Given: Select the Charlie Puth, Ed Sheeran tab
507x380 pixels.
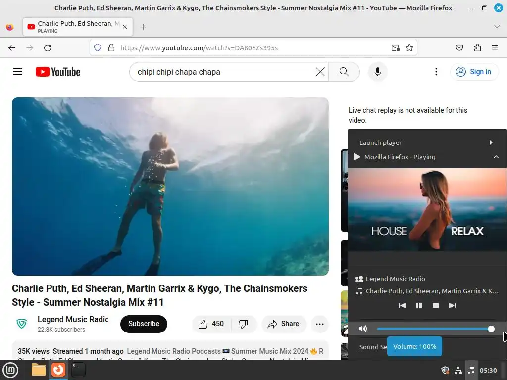Looking at the screenshot, I should 78,27.
